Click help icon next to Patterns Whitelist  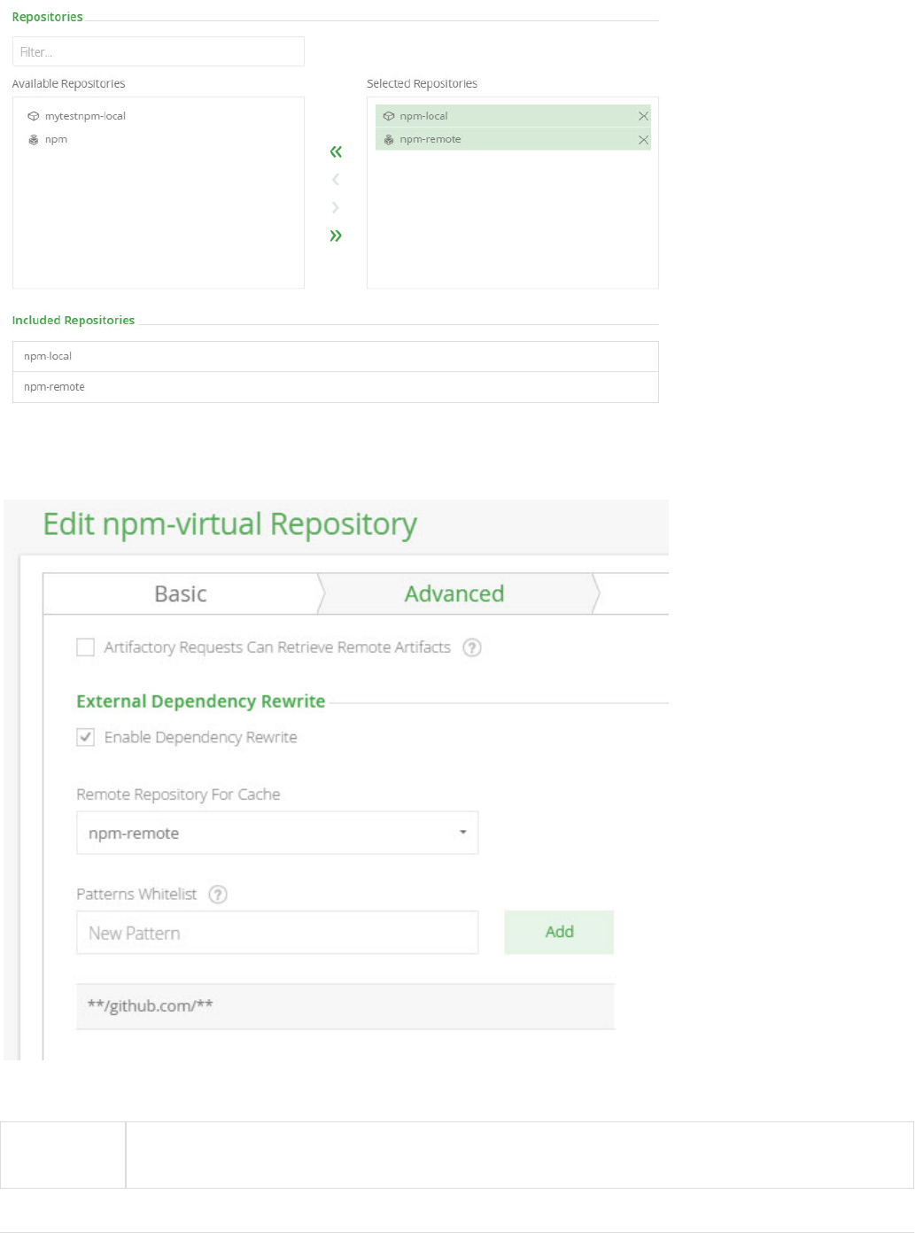(218, 895)
